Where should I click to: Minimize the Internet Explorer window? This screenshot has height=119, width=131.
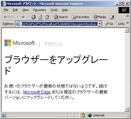117,4
